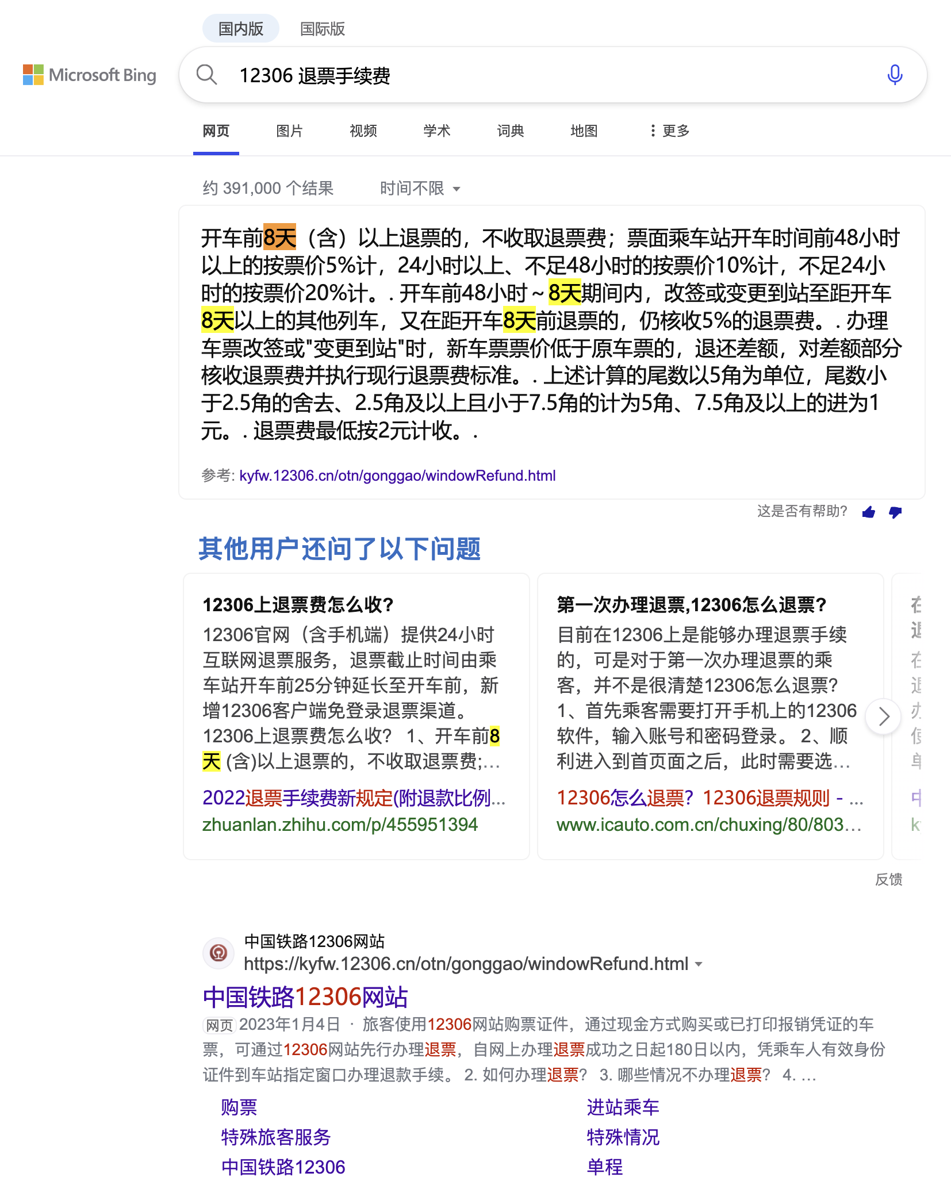
Task: Select the 学术 tab
Action: (437, 131)
